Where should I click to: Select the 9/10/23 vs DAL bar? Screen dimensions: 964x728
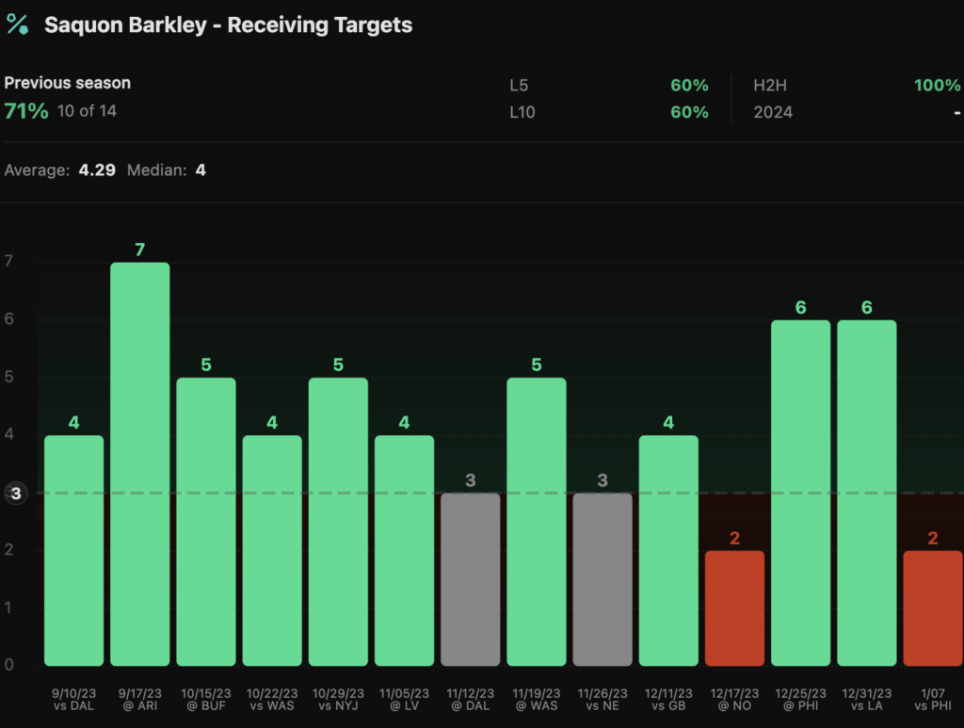(x=73, y=550)
